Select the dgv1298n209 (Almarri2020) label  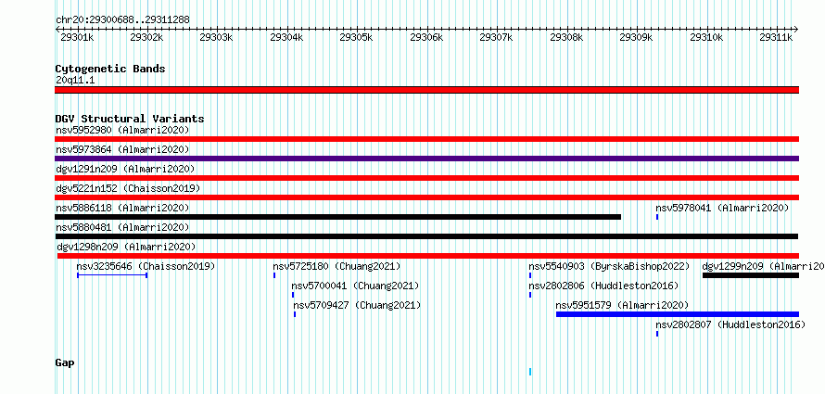tap(126, 247)
